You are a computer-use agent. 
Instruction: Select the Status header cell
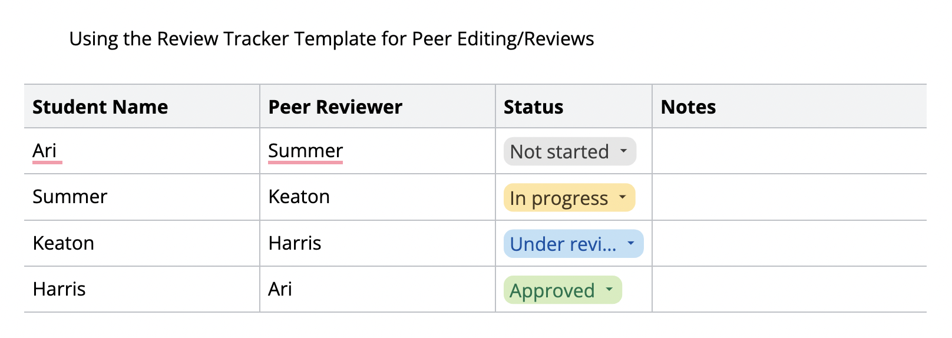(574, 107)
